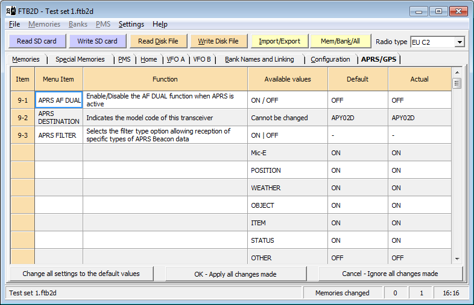Click the Read SD card button
The height and width of the screenshot is (305, 474).
click(37, 41)
